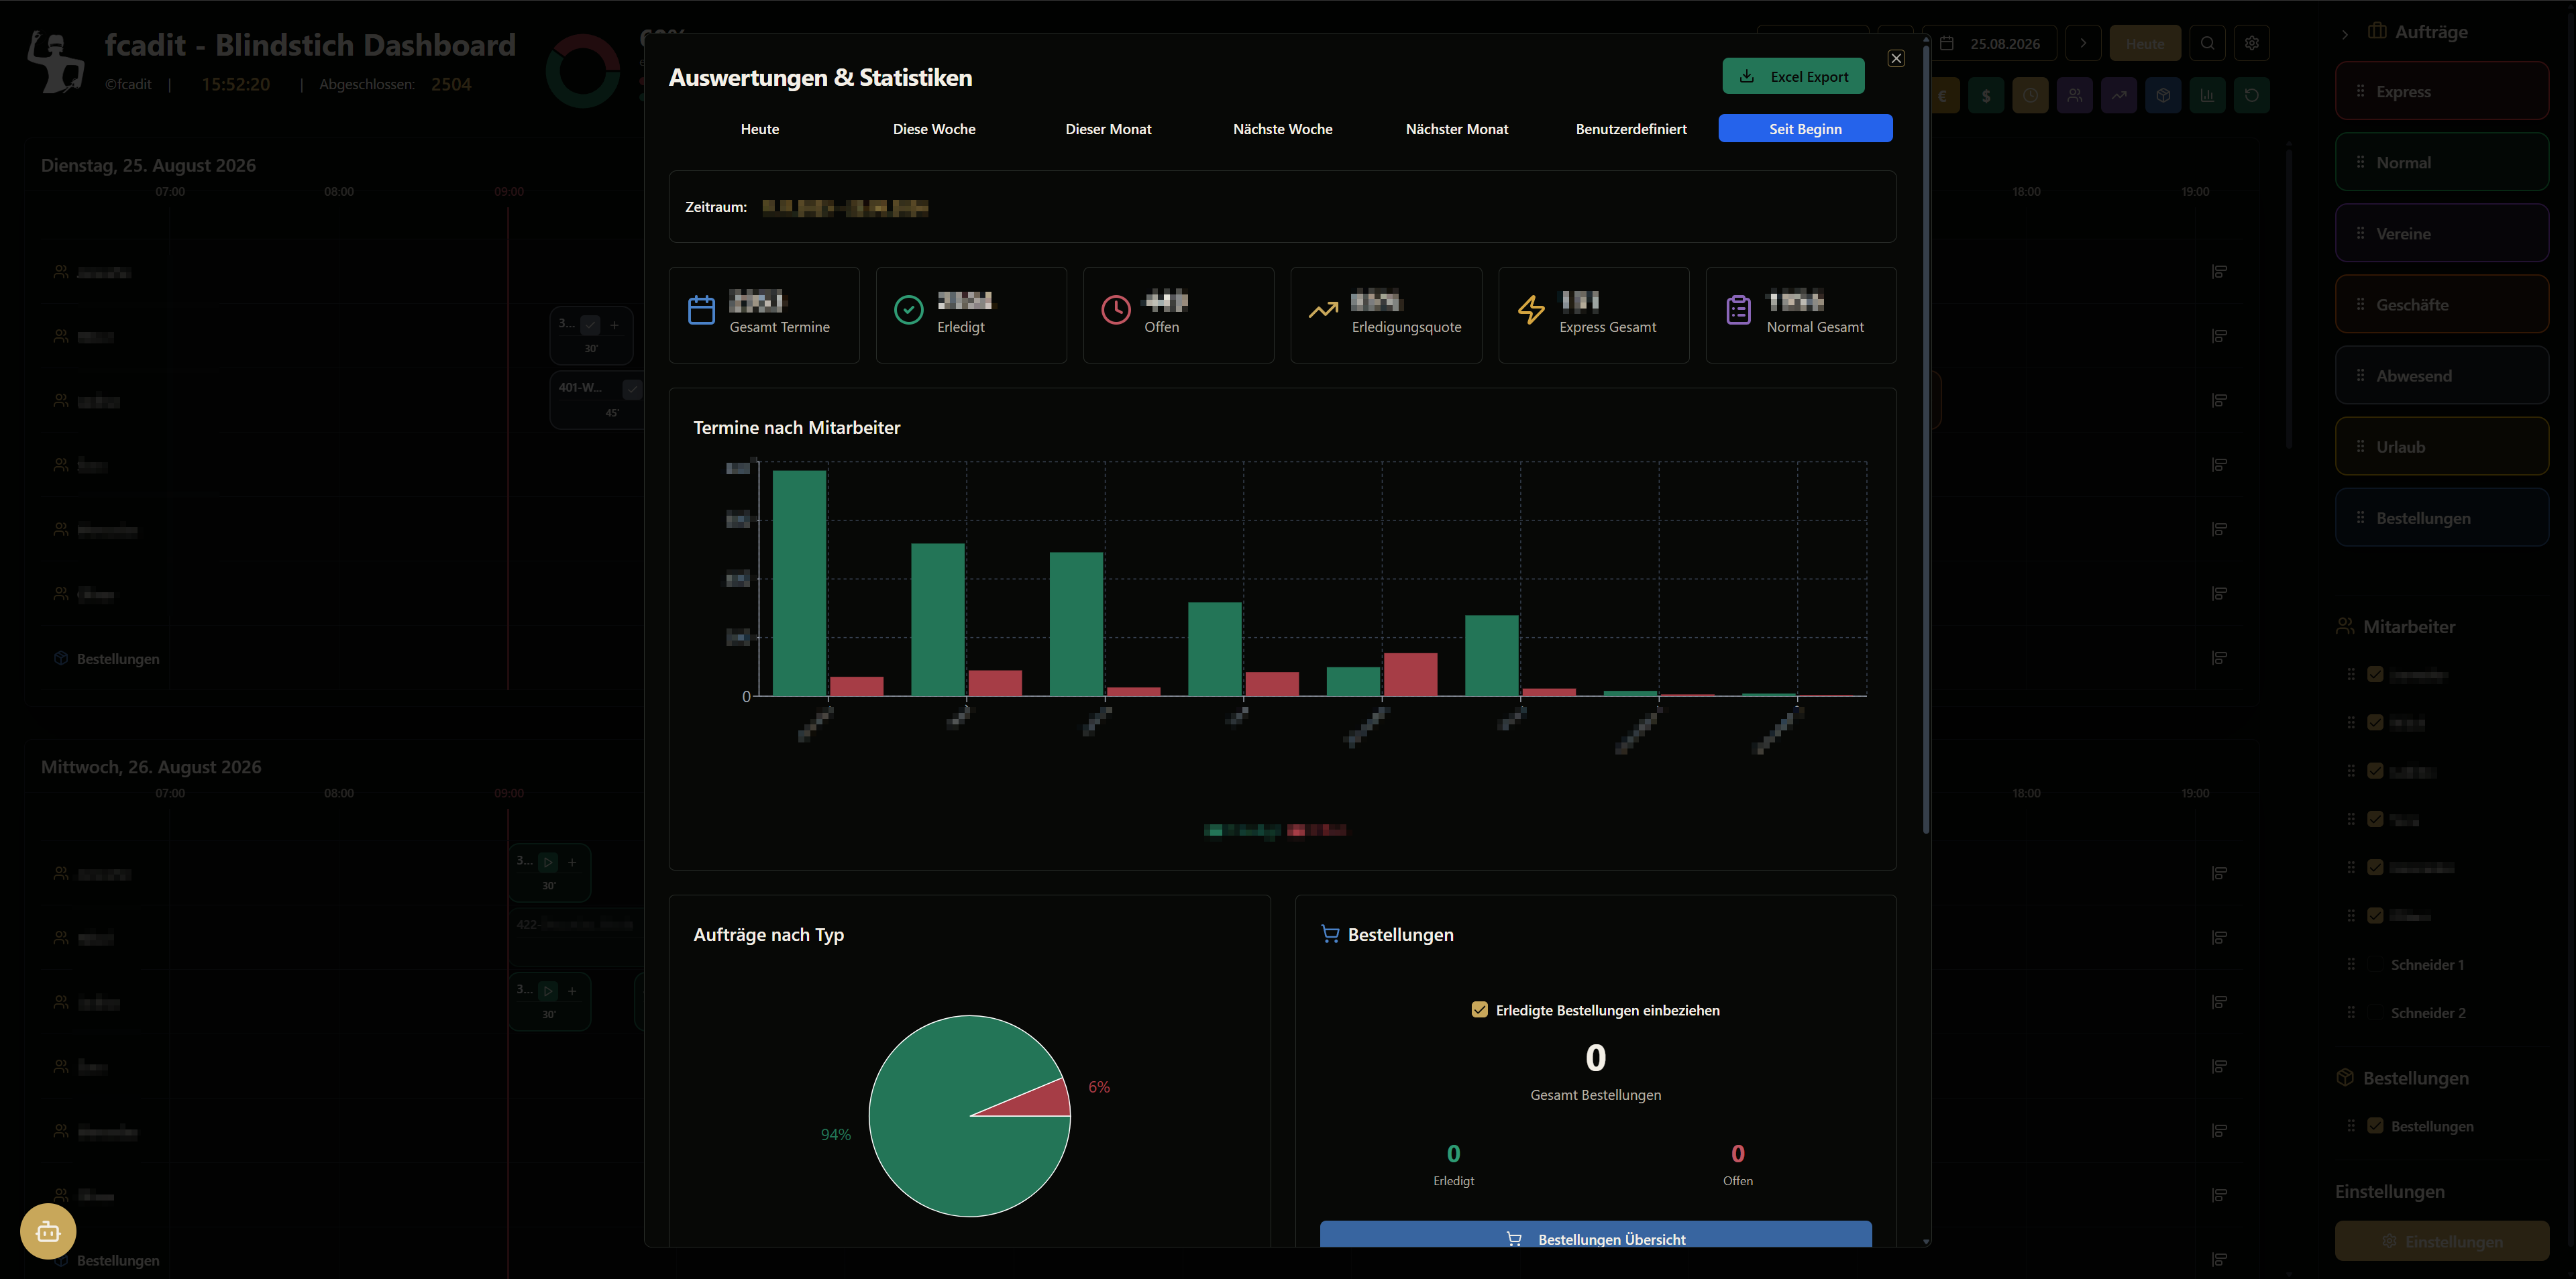The width and height of the screenshot is (2576, 1279).
Task: Select the Express order type card
Action: 2441,91
